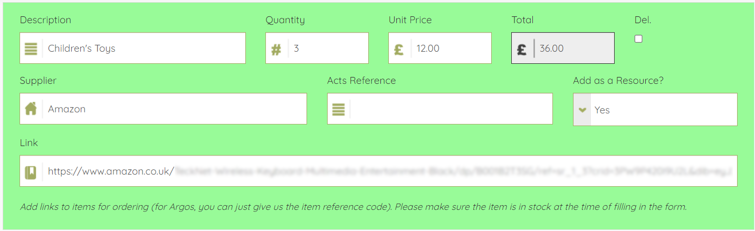The height and width of the screenshot is (231, 755).
Task: Click the Add as a Resource? label
Action: (x=618, y=81)
